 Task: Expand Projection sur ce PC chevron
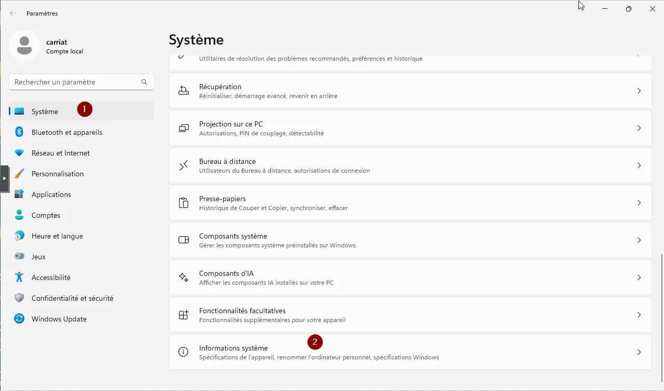tap(639, 128)
